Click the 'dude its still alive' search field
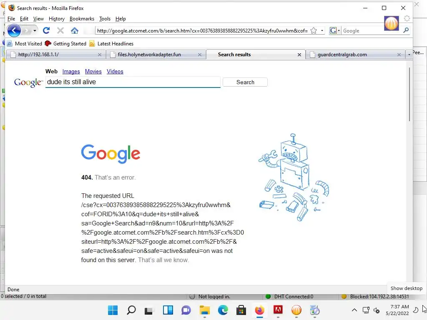Image resolution: width=427 pixels, height=320 pixels. click(133, 82)
